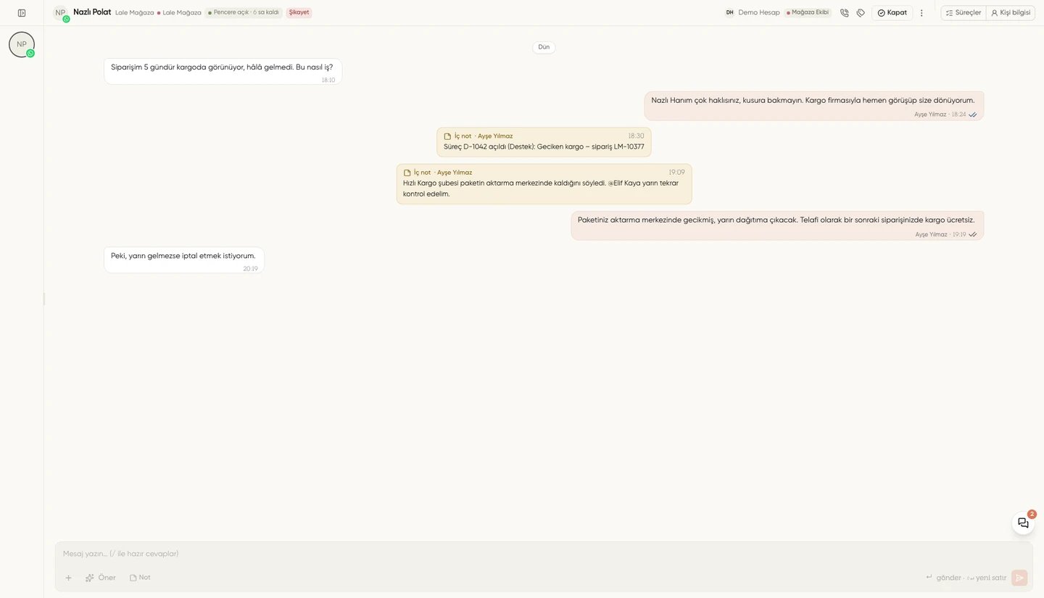This screenshot has width=1044, height=598.
Task: Click the Öner suggestion button
Action: pos(100,578)
